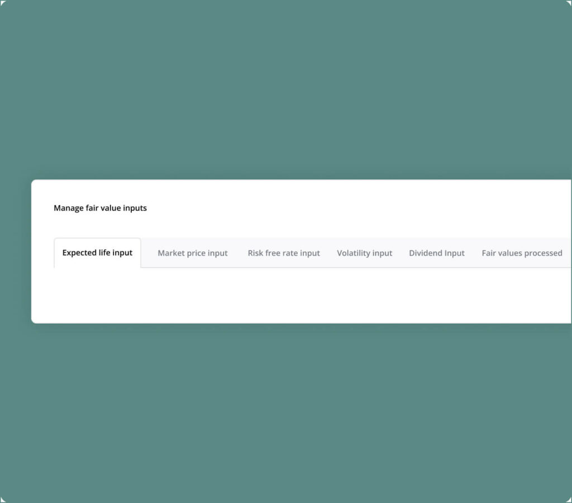Activate the Volatility input section
This screenshot has width=572, height=503.
[364, 253]
